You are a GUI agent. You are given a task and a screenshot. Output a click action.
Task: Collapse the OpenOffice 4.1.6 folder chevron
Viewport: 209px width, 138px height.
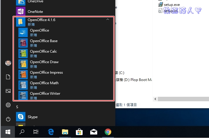[x=108, y=20]
